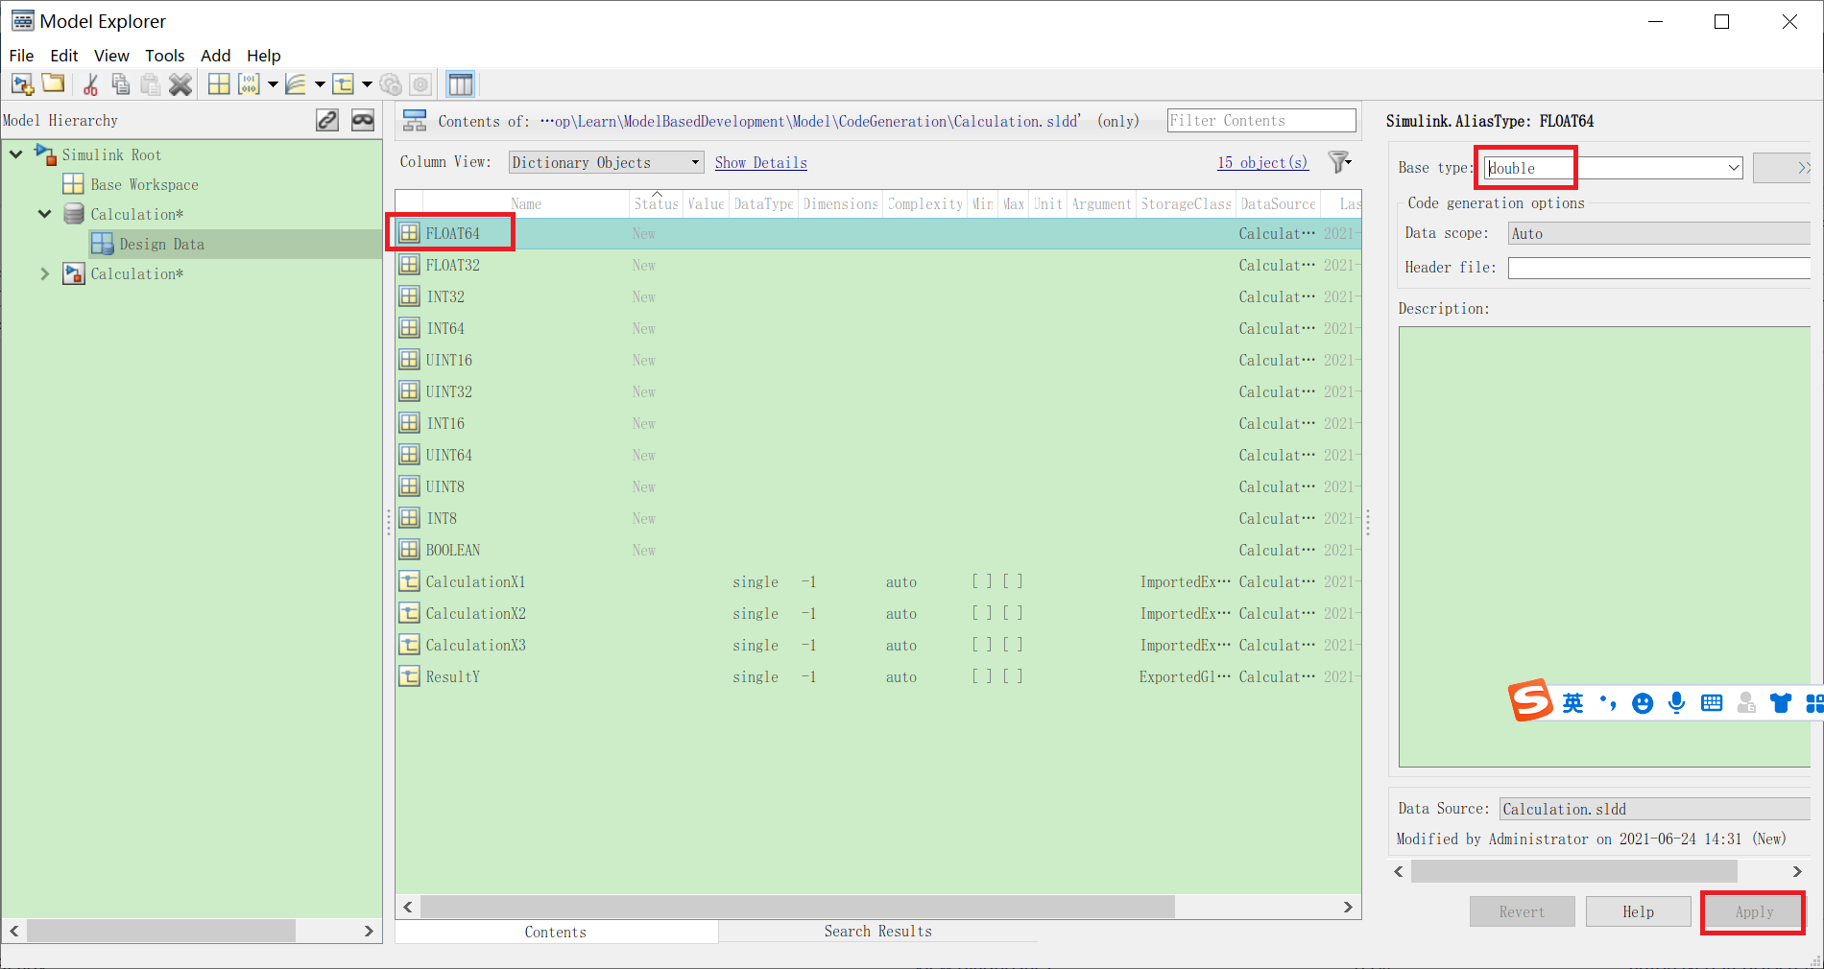Collapse the Simulink Root tree node
The width and height of the screenshot is (1824, 969).
click(x=16, y=154)
